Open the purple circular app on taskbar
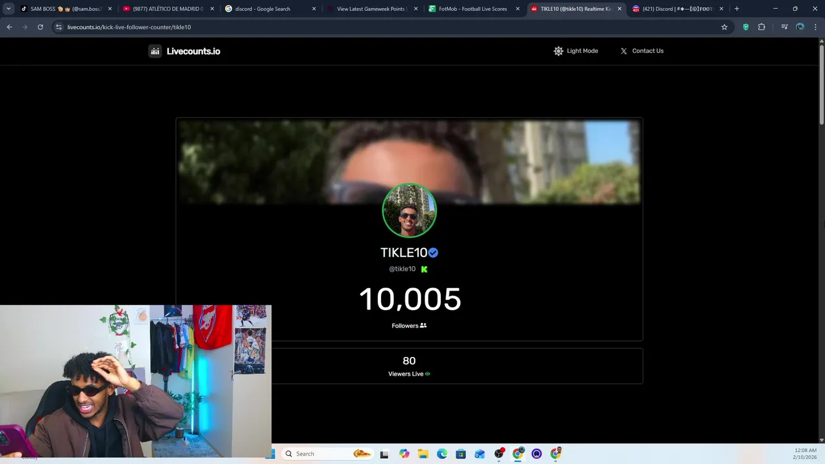The width and height of the screenshot is (825, 464). 537,454
